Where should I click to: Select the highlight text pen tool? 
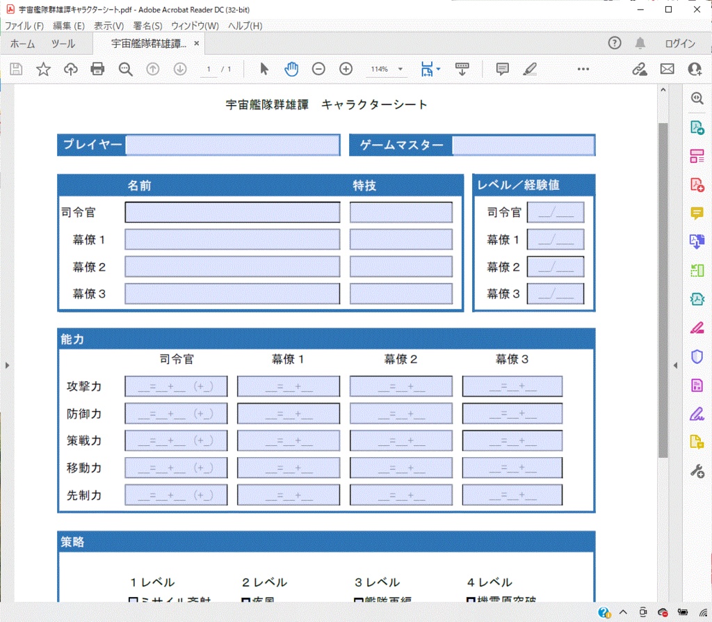pos(530,69)
